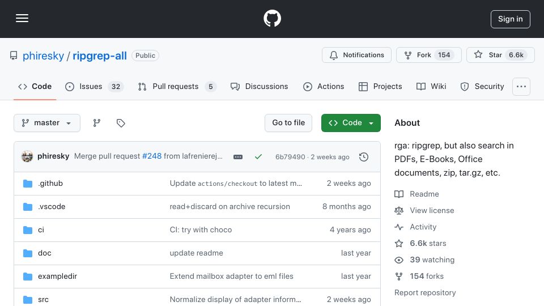Open the Readme link in About
The height and width of the screenshot is (306, 544).
416,194
